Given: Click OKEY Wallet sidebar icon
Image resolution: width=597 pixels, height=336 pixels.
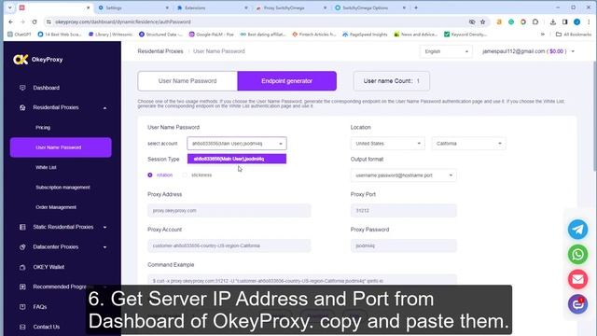Looking at the screenshot, I should 22,267.
